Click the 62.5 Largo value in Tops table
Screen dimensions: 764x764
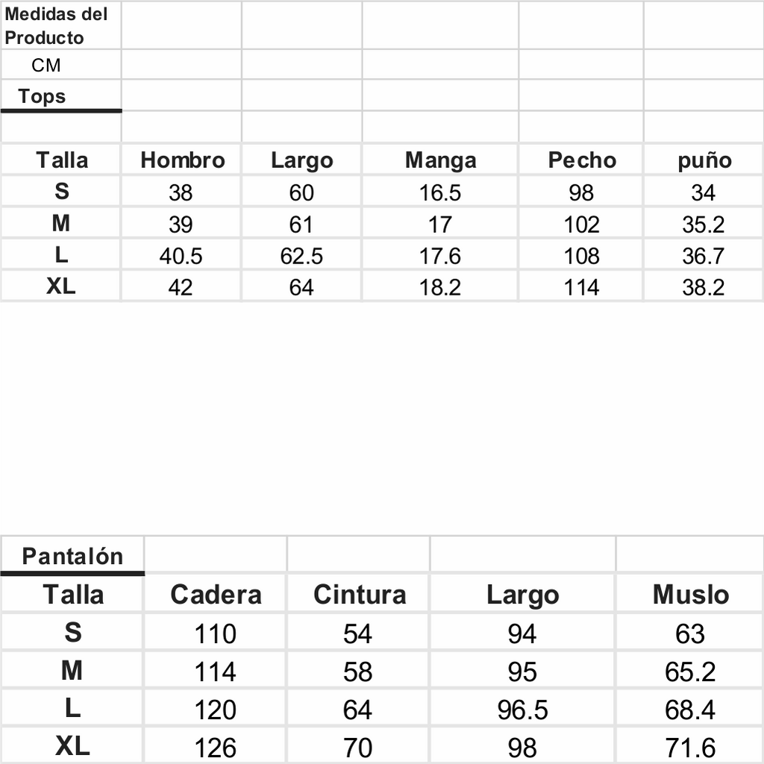[301, 255]
